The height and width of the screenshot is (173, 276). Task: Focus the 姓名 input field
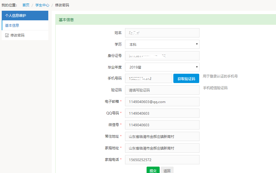pyautogui.click(x=162, y=33)
